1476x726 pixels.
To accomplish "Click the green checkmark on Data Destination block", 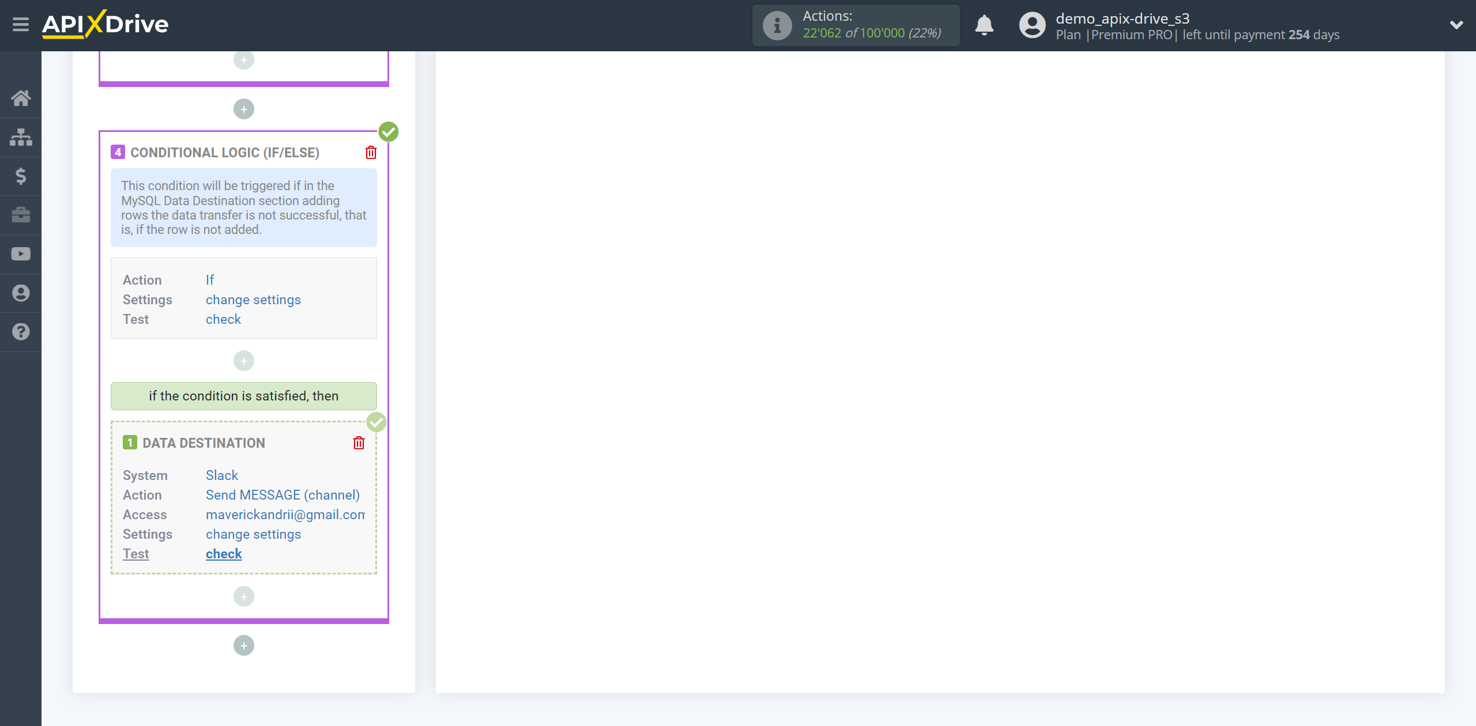I will 376,423.
